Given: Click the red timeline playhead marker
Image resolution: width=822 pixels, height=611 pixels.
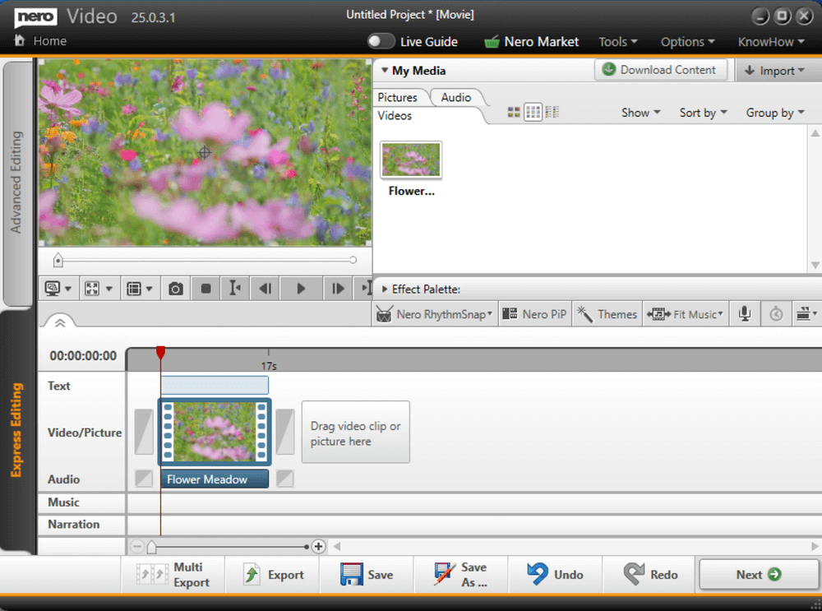Looking at the screenshot, I should (x=160, y=353).
